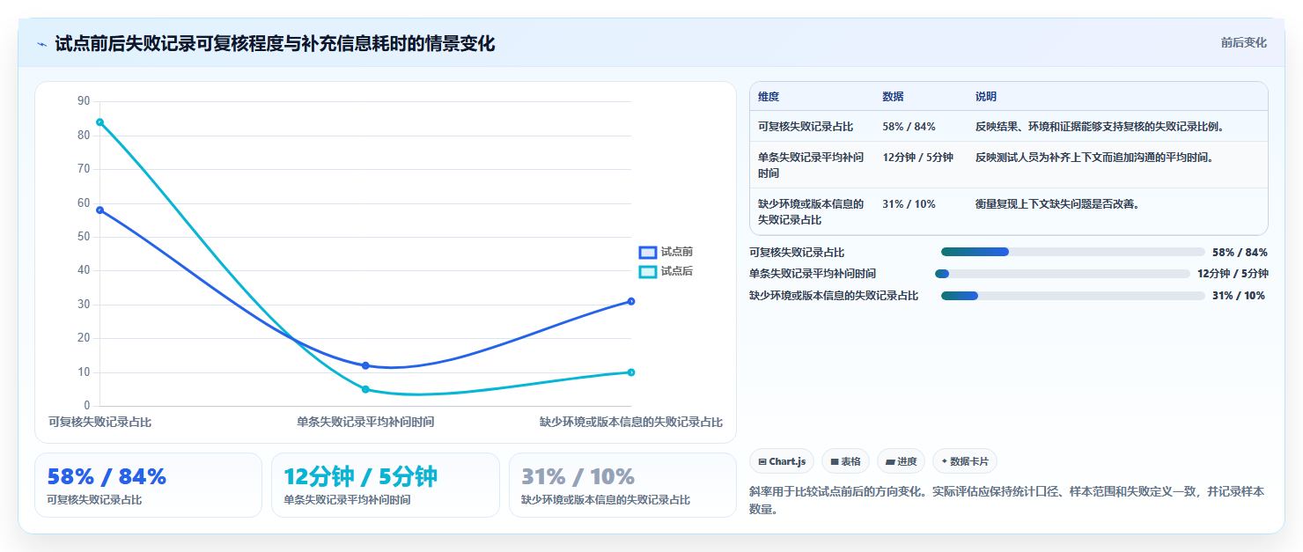Click the 试点后 data point at 84
This screenshot has height=552, width=1303.
[x=99, y=122]
